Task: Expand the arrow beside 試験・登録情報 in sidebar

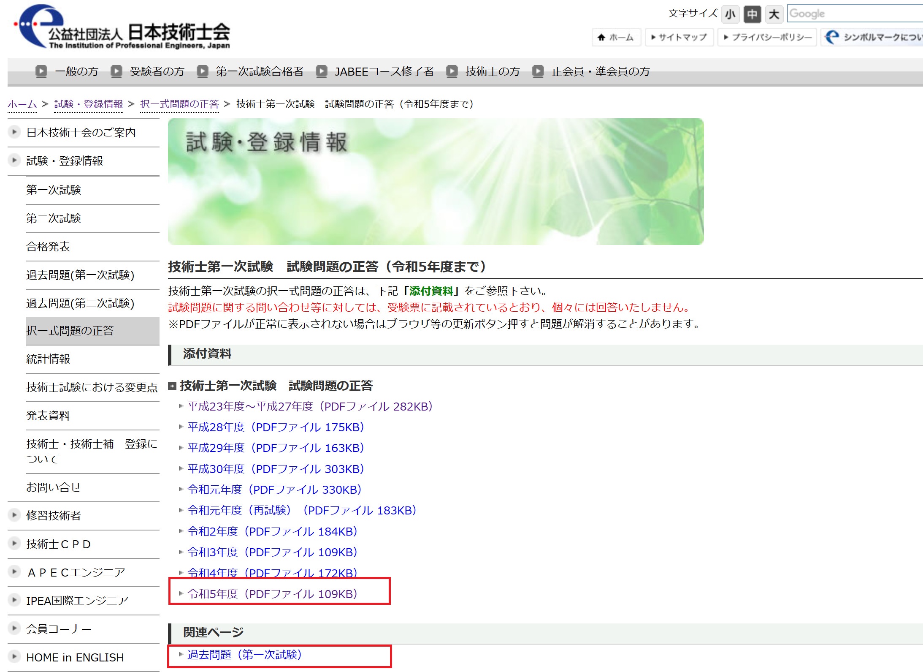Action: [14, 160]
